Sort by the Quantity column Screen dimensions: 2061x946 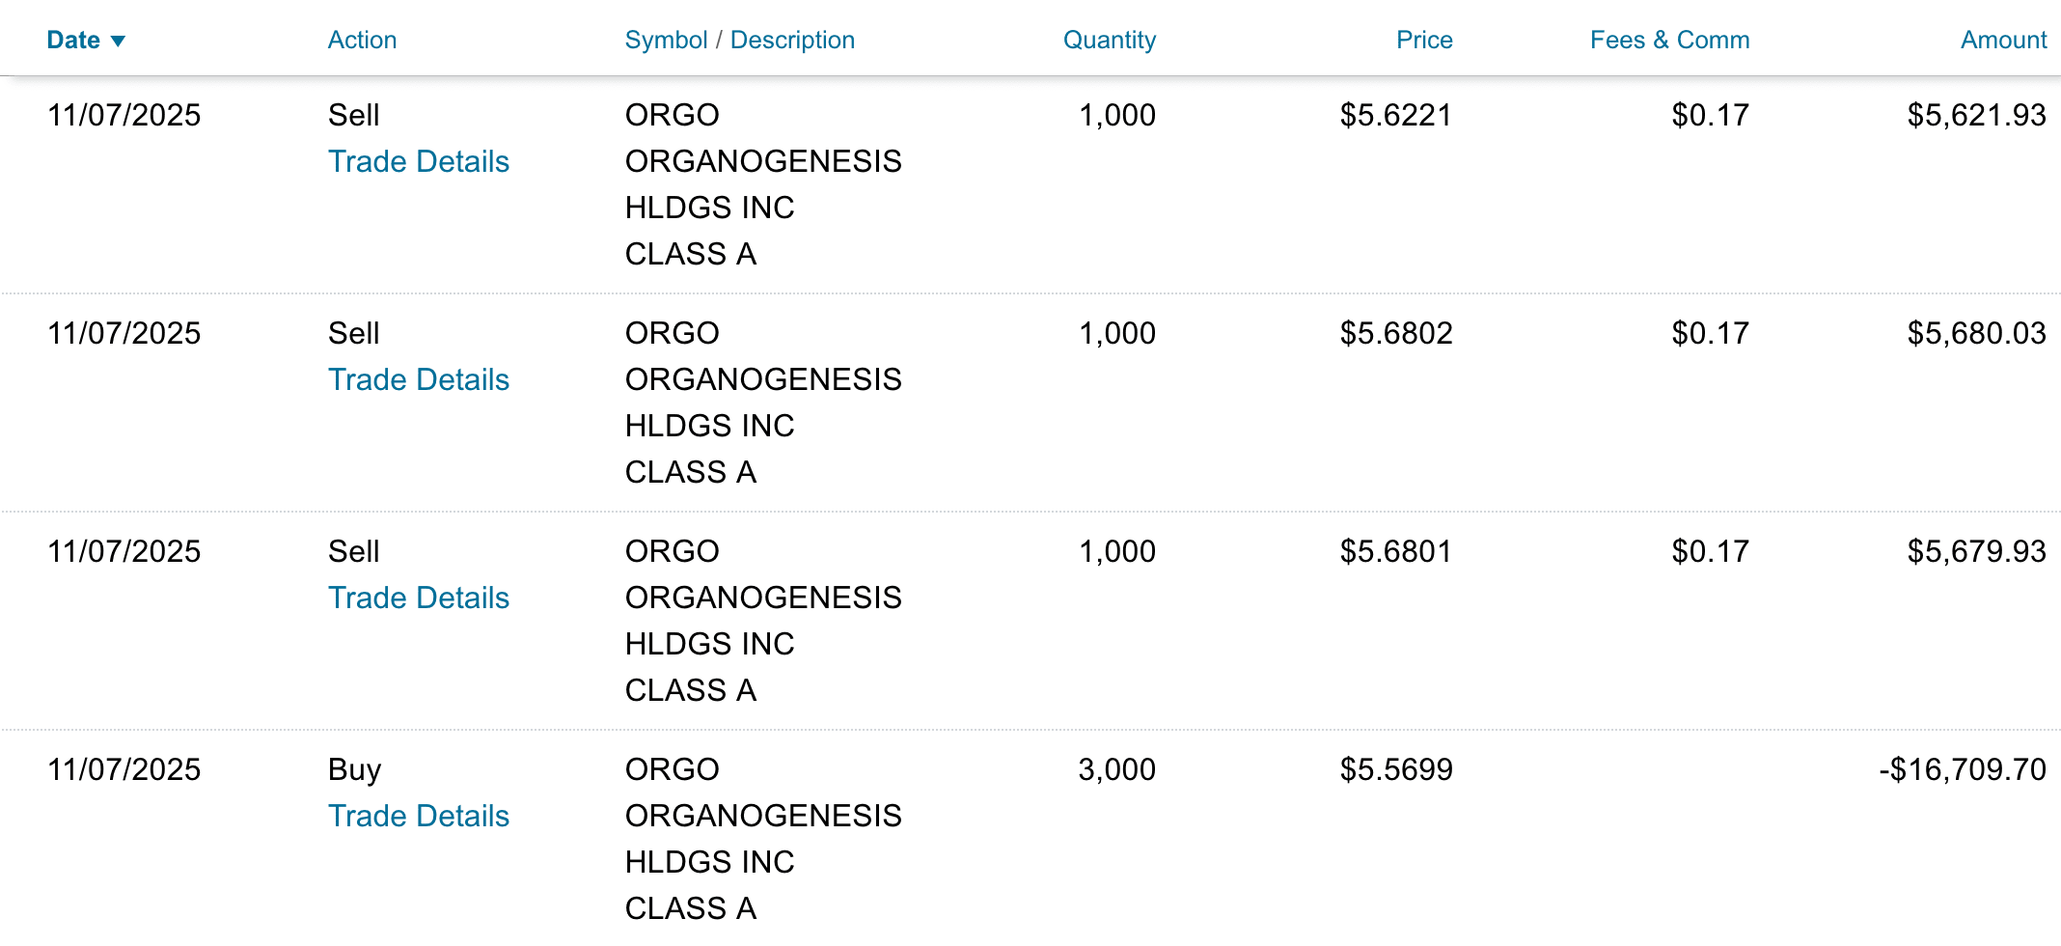pos(1109,41)
